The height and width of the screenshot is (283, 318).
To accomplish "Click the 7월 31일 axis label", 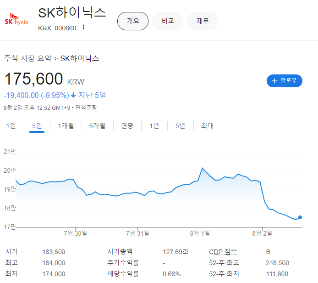I will click(x=137, y=233).
